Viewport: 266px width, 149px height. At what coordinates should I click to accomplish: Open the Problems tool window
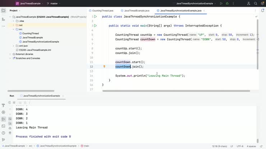click(x=3, y=133)
